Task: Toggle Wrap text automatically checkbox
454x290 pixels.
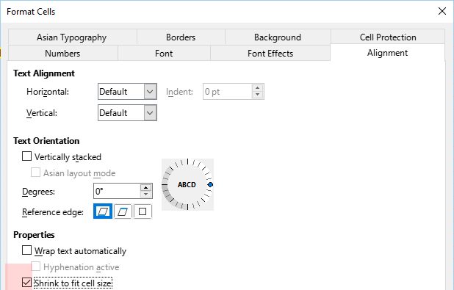Action: pos(26,250)
